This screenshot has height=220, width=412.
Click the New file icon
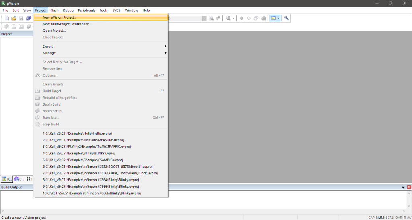click(x=7, y=18)
